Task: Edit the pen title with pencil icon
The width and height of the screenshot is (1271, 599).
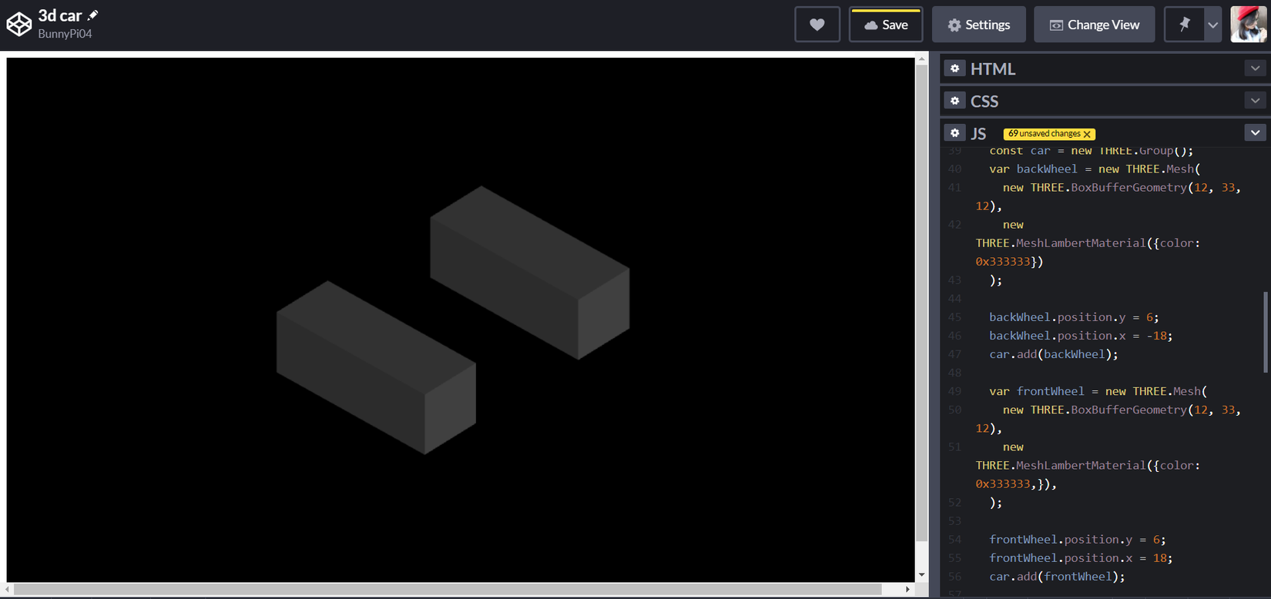Action: click(x=93, y=15)
